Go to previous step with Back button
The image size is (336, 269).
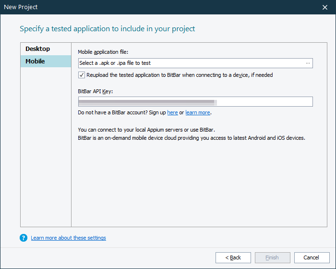233,257
